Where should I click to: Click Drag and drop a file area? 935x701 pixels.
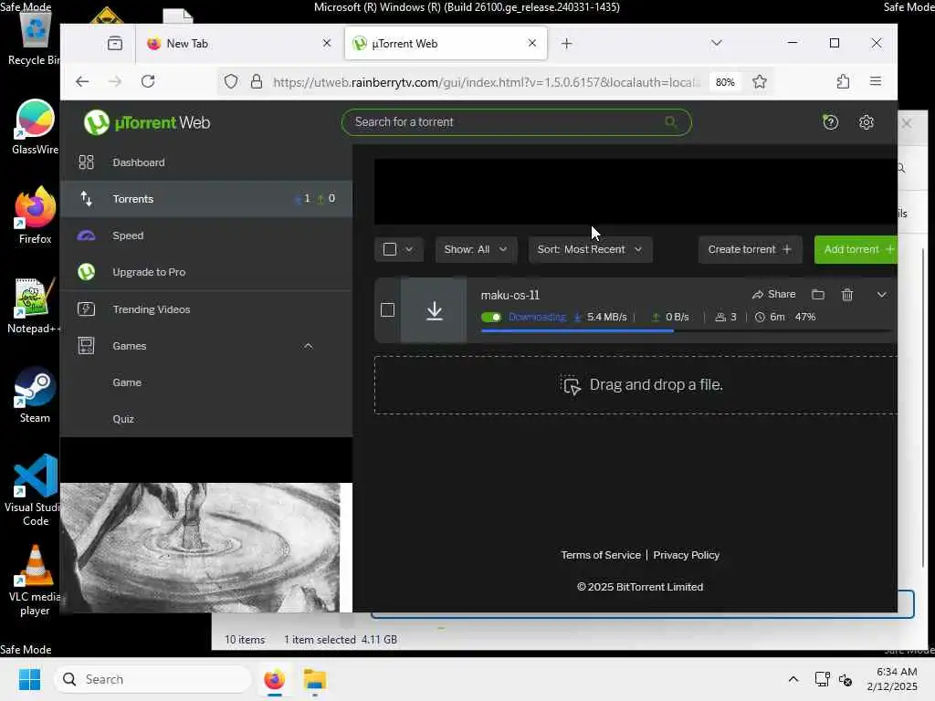[636, 385]
